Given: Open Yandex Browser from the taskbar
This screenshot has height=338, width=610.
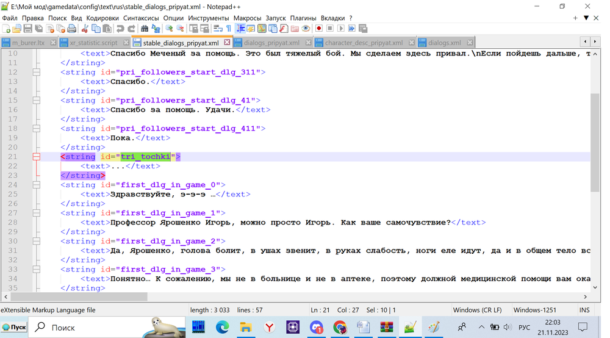Looking at the screenshot, I should click(x=269, y=328).
